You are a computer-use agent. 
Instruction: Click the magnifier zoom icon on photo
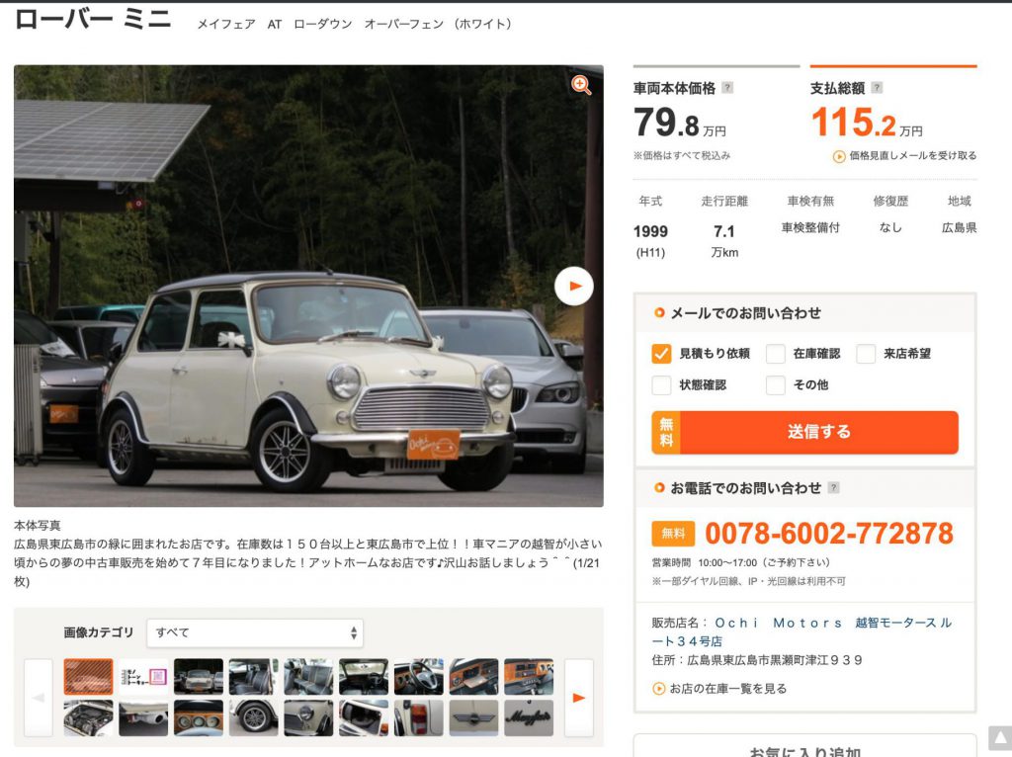coord(581,85)
